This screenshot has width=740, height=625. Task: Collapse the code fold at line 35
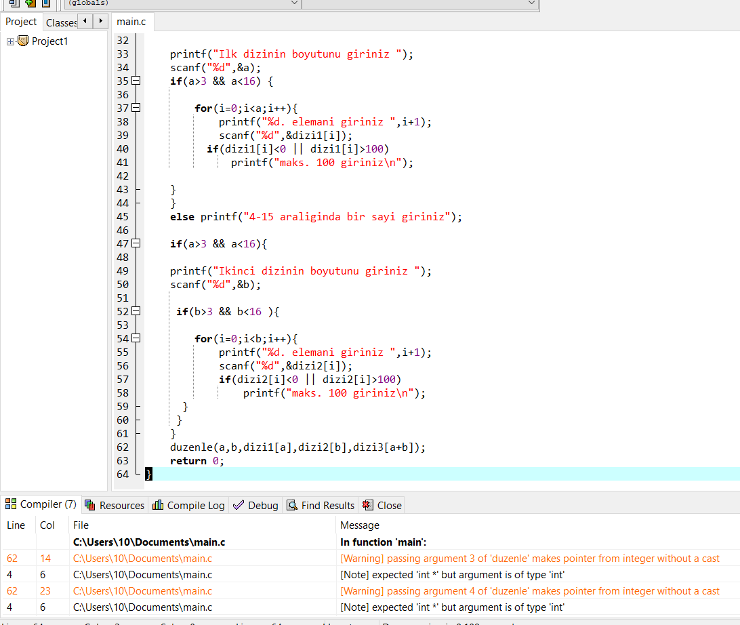(136, 81)
